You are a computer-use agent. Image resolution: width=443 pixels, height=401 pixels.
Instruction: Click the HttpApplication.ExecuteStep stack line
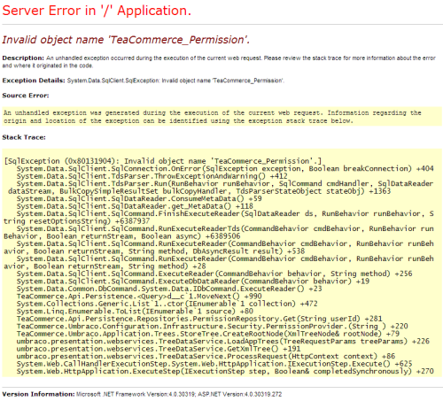225,371
